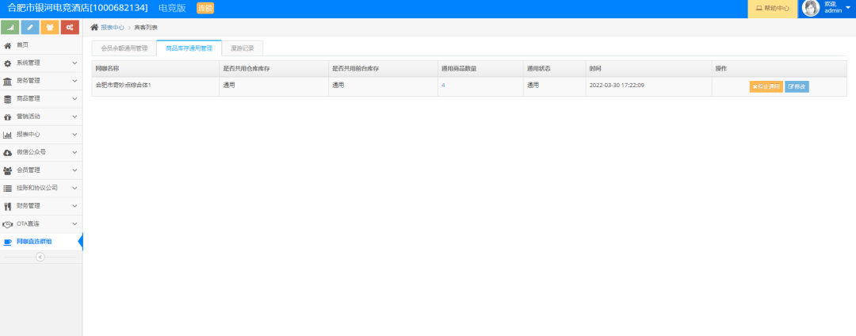
Task: Click the gear icon for 系统管理
Action: (x=8, y=63)
